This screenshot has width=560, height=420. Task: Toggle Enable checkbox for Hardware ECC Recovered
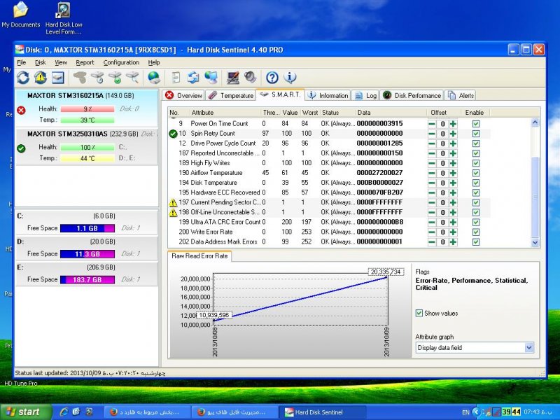[x=476, y=193]
